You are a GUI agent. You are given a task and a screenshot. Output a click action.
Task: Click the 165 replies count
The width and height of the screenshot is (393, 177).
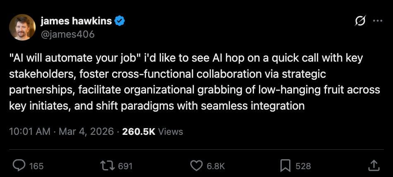[36, 166]
